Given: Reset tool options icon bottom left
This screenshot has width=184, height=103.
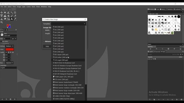Looking at the screenshot, I should tap(15, 99).
